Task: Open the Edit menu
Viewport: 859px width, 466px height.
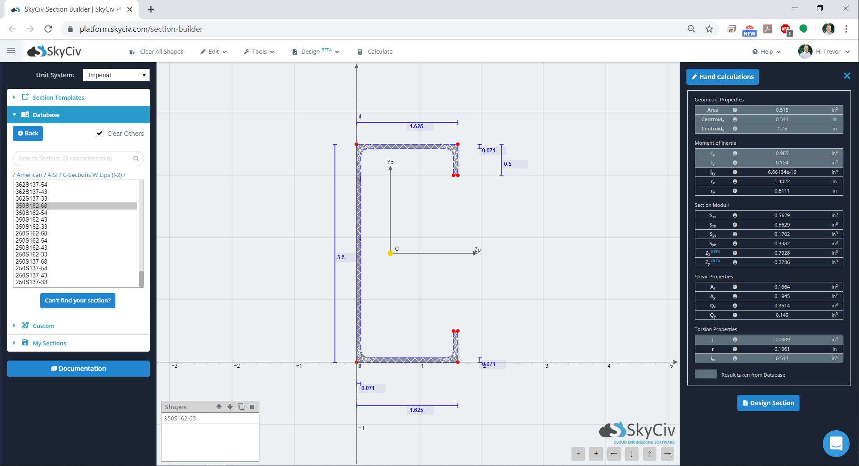Action: tap(213, 52)
